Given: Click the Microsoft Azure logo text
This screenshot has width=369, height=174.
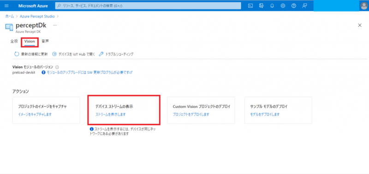Looking at the screenshot, I should 33,6.
